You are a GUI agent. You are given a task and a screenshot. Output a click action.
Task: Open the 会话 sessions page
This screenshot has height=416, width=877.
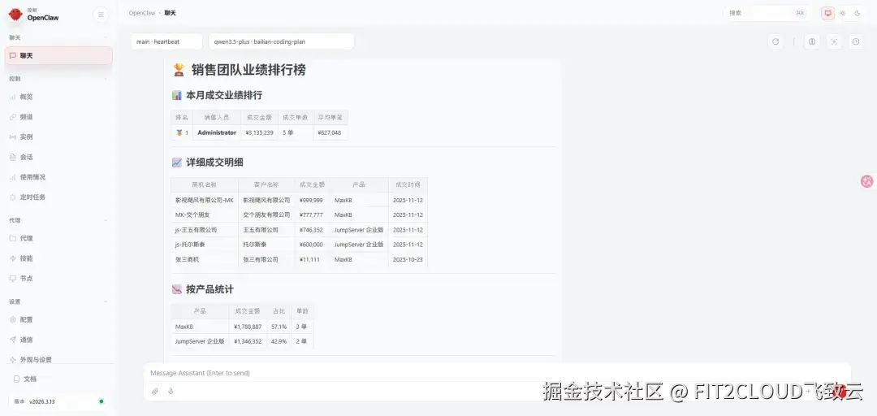(58, 157)
